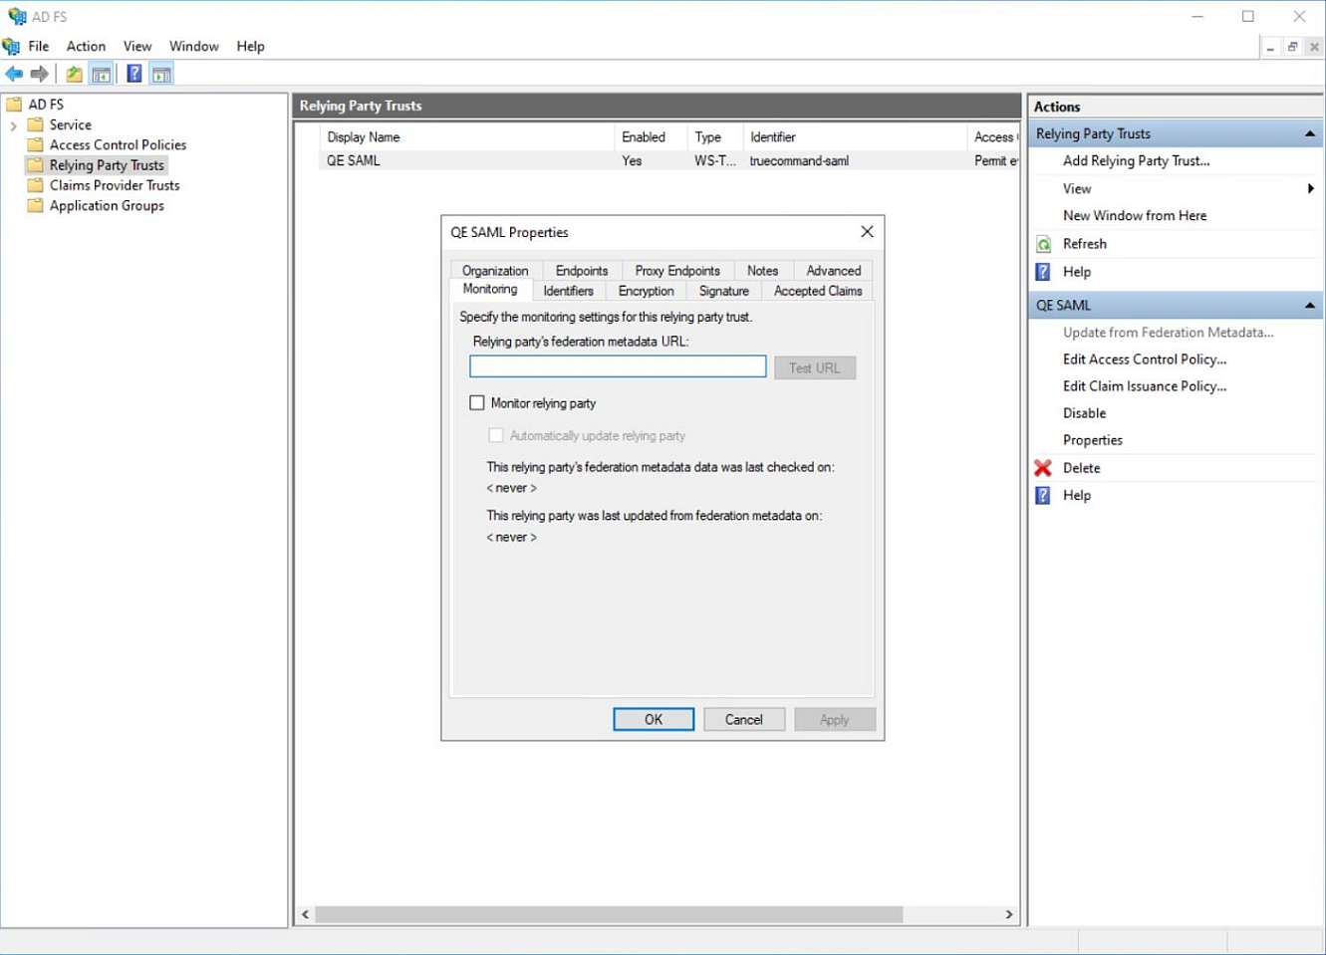Click the red Delete X icon
The image size is (1326, 955).
pos(1043,468)
